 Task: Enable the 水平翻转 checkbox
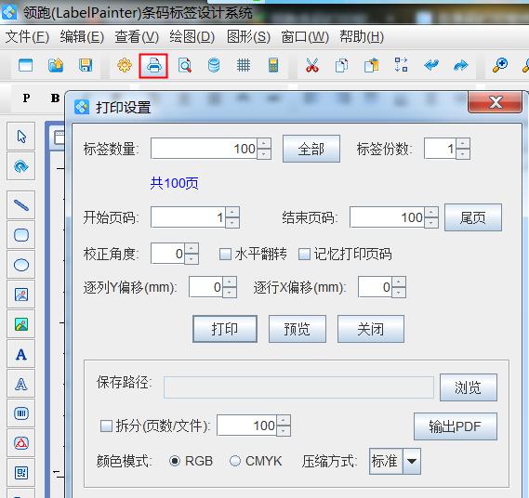(x=225, y=255)
